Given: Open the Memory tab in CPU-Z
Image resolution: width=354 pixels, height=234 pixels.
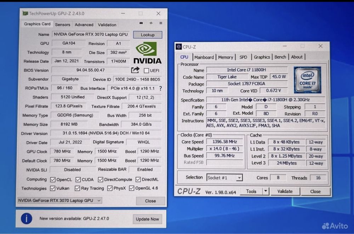Looking at the screenshot, I should coord(225,57).
